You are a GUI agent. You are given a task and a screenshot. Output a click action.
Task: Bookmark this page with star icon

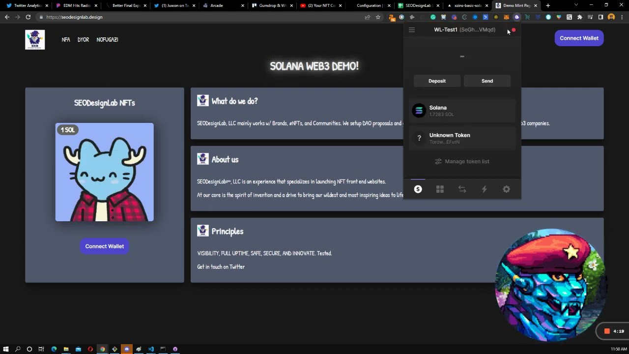pyautogui.click(x=378, y=17)
